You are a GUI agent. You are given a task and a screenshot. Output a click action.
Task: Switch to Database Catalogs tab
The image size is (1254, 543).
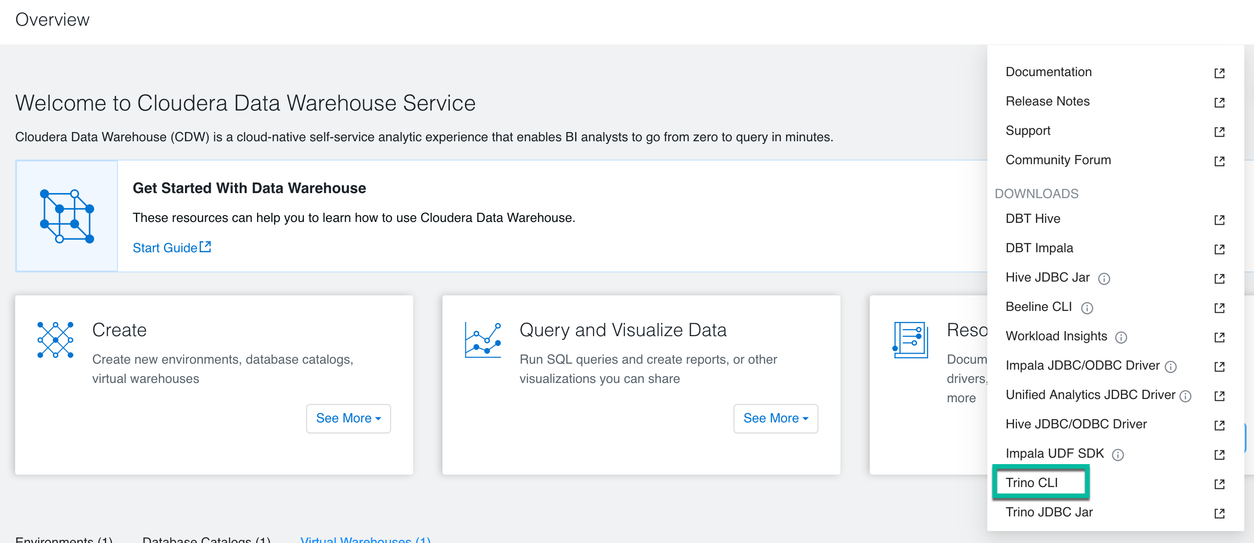click(x=206, y=539)
